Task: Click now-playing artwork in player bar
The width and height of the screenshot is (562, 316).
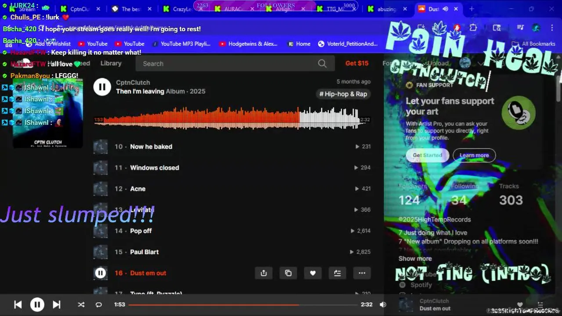Action: pos(406,305)
